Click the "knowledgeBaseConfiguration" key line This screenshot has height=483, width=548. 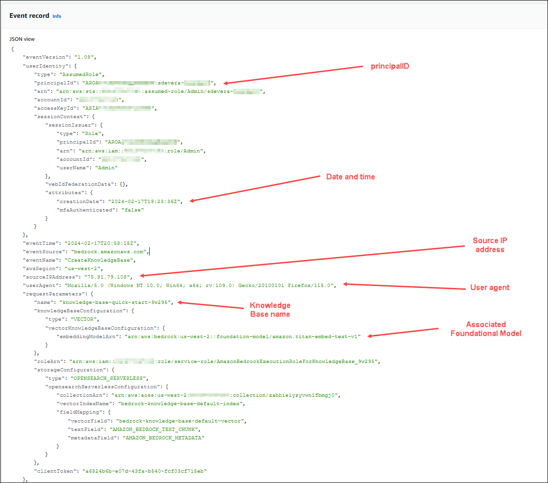click(84, 311)
